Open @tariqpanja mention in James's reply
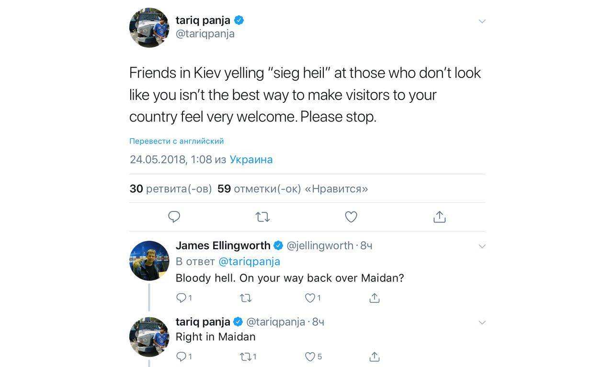This screenshot has width=613, height=367. point(249,261)
